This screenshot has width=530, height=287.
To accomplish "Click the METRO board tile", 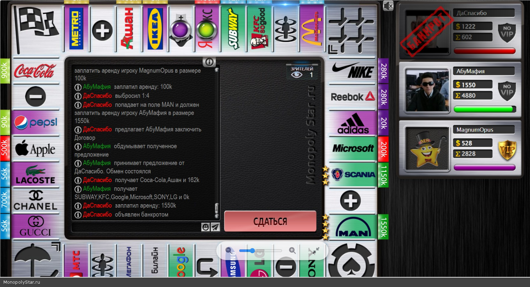I will pyautogui.click(x=76, y=28).
